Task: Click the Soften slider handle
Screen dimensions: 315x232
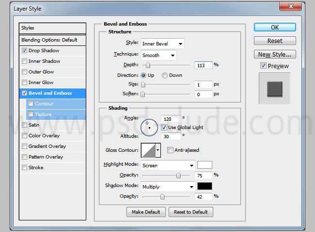Action: point(142,94)
